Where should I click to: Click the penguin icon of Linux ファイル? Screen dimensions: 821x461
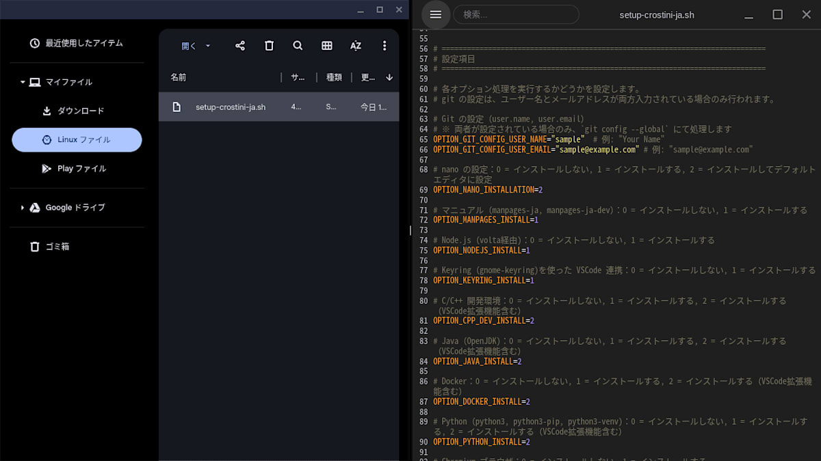47,139
